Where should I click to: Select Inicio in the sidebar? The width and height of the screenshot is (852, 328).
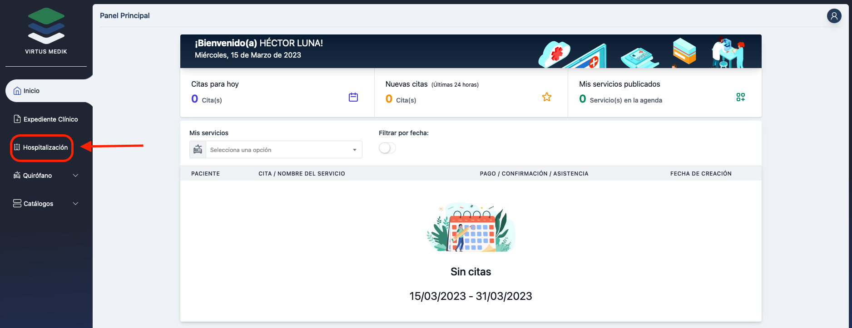click(31, 91)
